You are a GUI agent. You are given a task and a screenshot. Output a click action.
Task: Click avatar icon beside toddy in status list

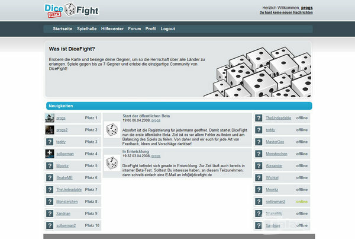(x=259, y=130)
